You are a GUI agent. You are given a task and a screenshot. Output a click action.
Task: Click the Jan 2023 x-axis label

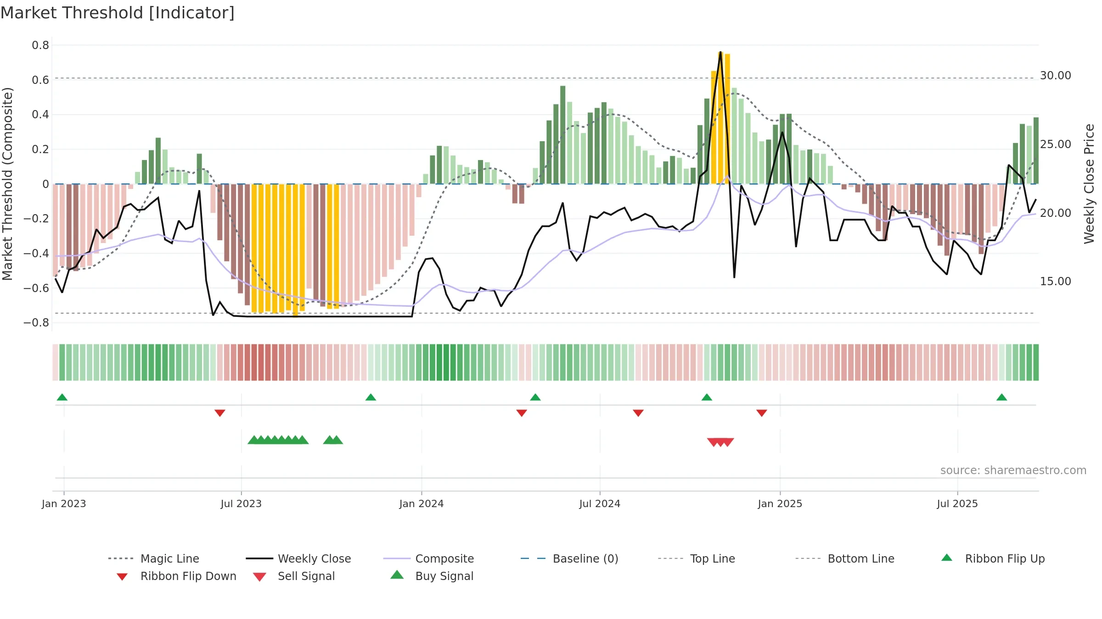click(x=64, y=503)
